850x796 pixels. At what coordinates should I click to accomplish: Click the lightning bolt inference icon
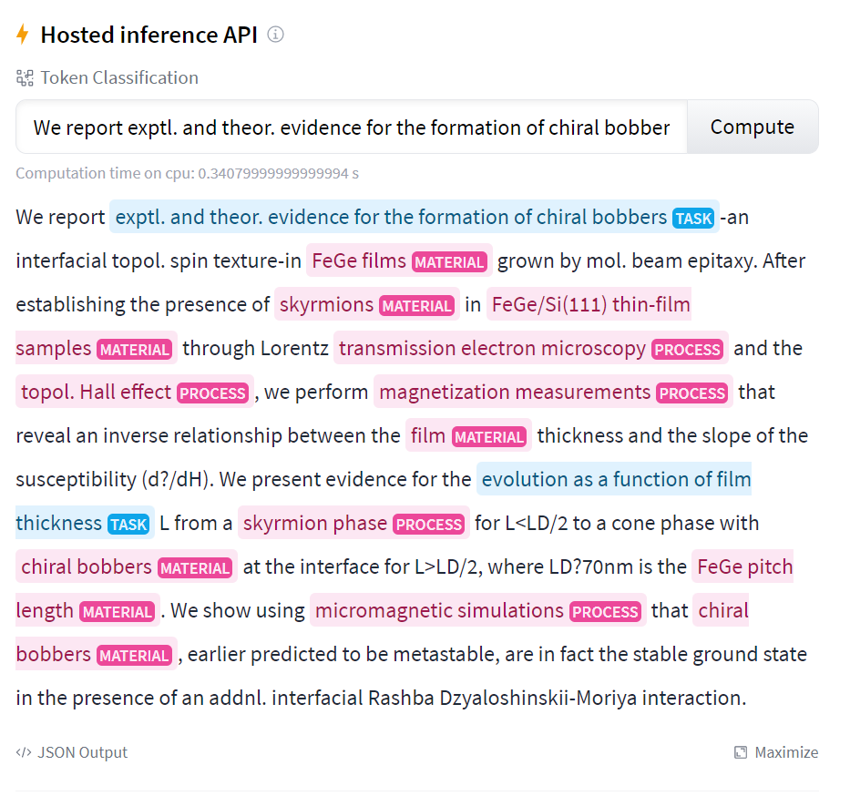pos(23,36)
